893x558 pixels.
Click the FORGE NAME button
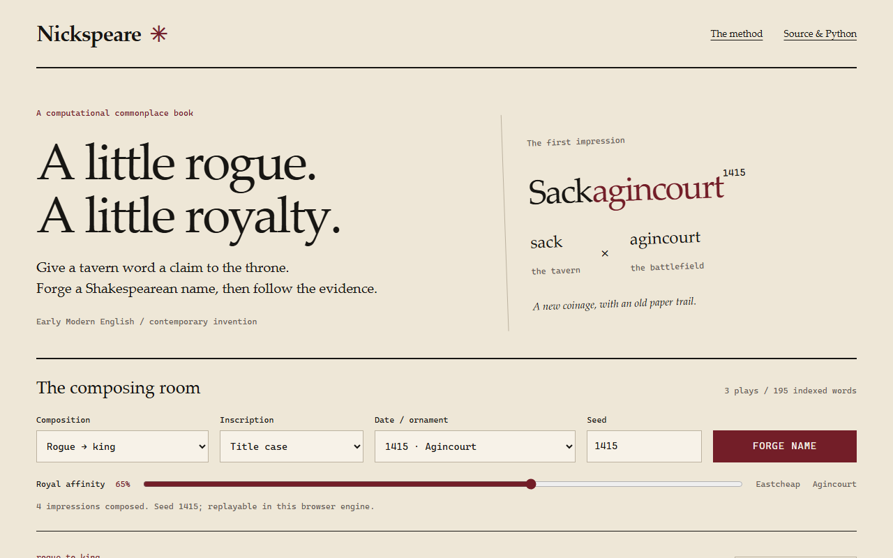785,446
